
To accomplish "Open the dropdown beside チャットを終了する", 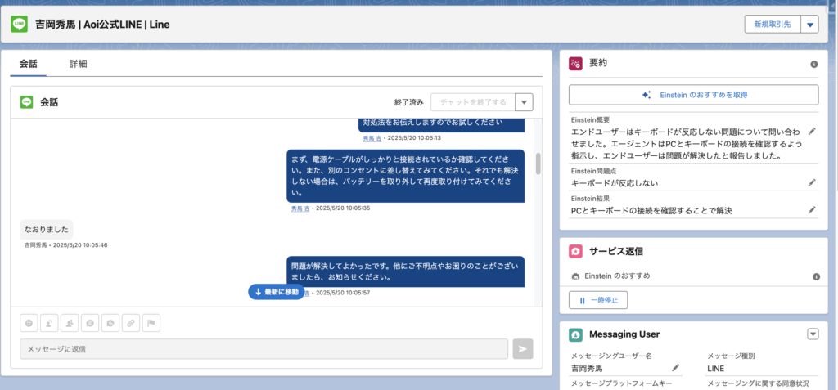I will click(x=524, y=102).
